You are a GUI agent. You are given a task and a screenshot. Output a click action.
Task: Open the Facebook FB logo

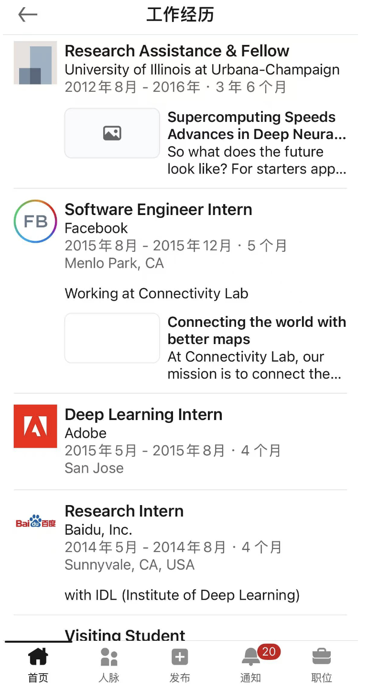click(x=35, y=221)
